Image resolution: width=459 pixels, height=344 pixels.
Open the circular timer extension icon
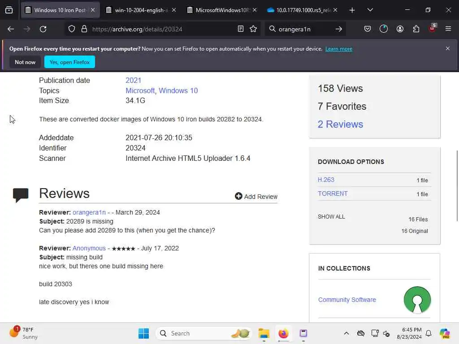coord(384,29)
